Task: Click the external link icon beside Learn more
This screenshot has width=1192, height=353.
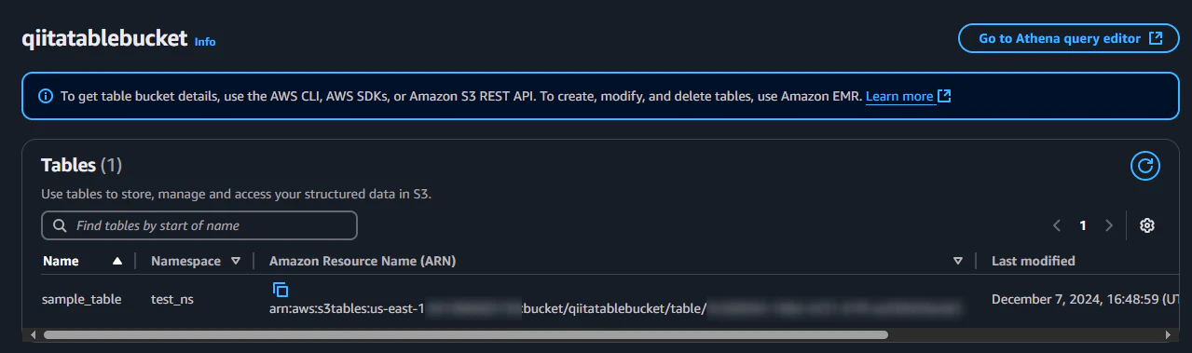Action: point(945,96)
